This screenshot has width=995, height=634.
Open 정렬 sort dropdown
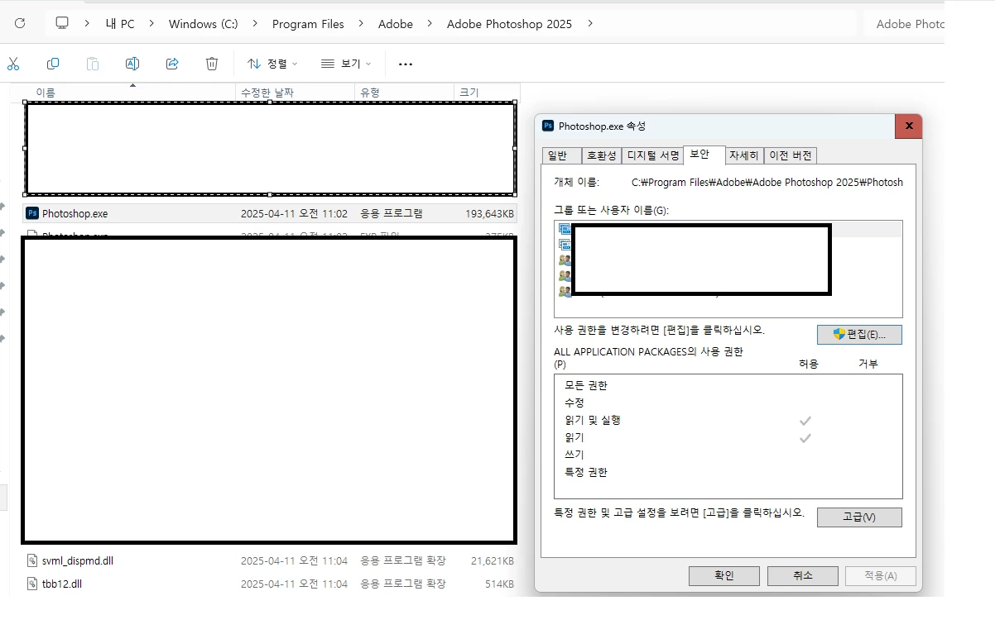click(x=272, y=64)
